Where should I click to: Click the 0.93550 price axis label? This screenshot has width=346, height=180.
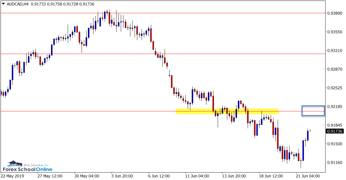pyautogui.click(x=335, y=32)
